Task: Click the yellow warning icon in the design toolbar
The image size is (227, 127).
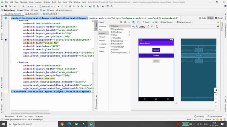Action: (x=218, y=22)
